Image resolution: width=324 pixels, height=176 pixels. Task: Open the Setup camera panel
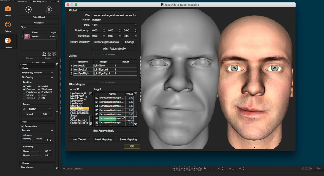point(8,11)
